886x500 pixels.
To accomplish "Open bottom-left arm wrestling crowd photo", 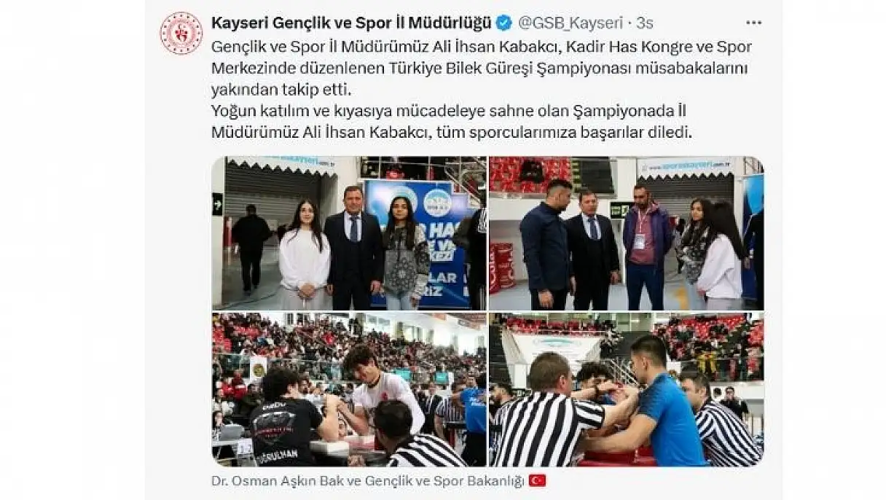I will (349, 390).
